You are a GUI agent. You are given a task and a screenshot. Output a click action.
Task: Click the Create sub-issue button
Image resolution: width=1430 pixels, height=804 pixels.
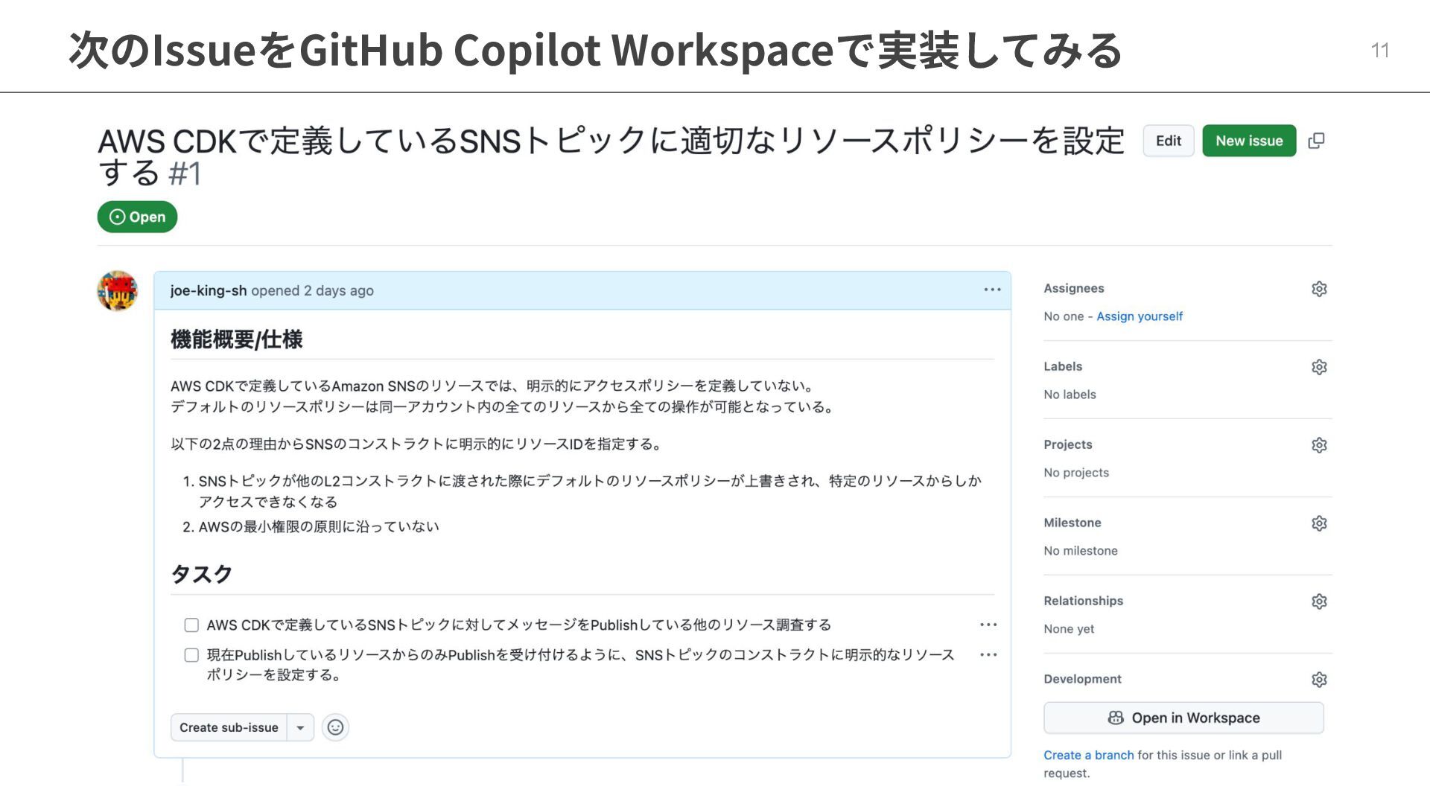pyautogui.click(x=229, y=727)
